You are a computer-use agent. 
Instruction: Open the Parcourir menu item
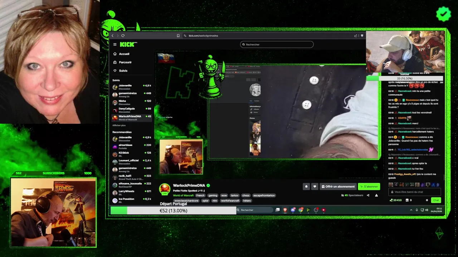pos(122,62)
